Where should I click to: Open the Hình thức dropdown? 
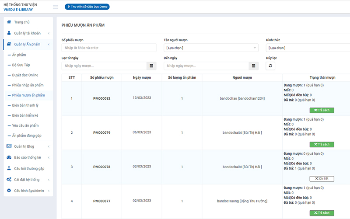point(308,48)
